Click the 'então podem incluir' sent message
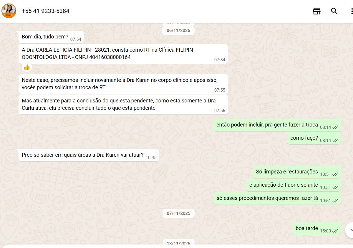Viewport: 353px width, 248px height. 277,125
